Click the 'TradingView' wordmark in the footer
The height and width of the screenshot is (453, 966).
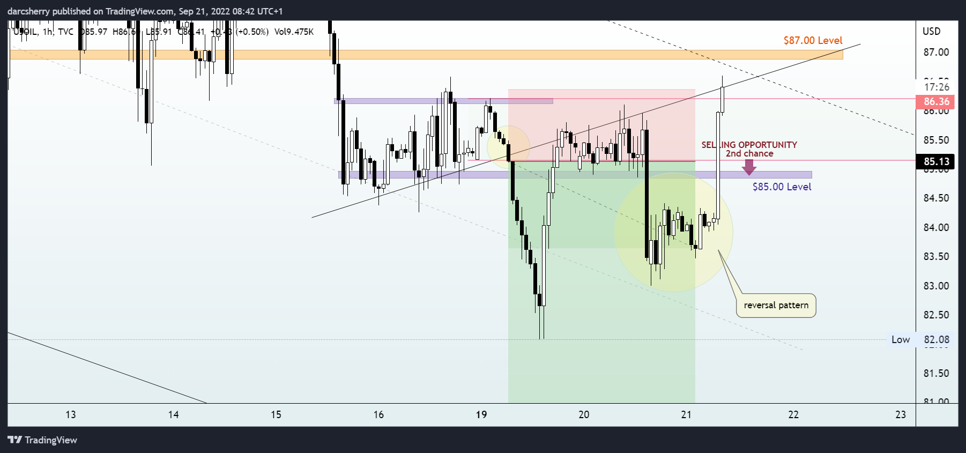click(x=51, y=440)
